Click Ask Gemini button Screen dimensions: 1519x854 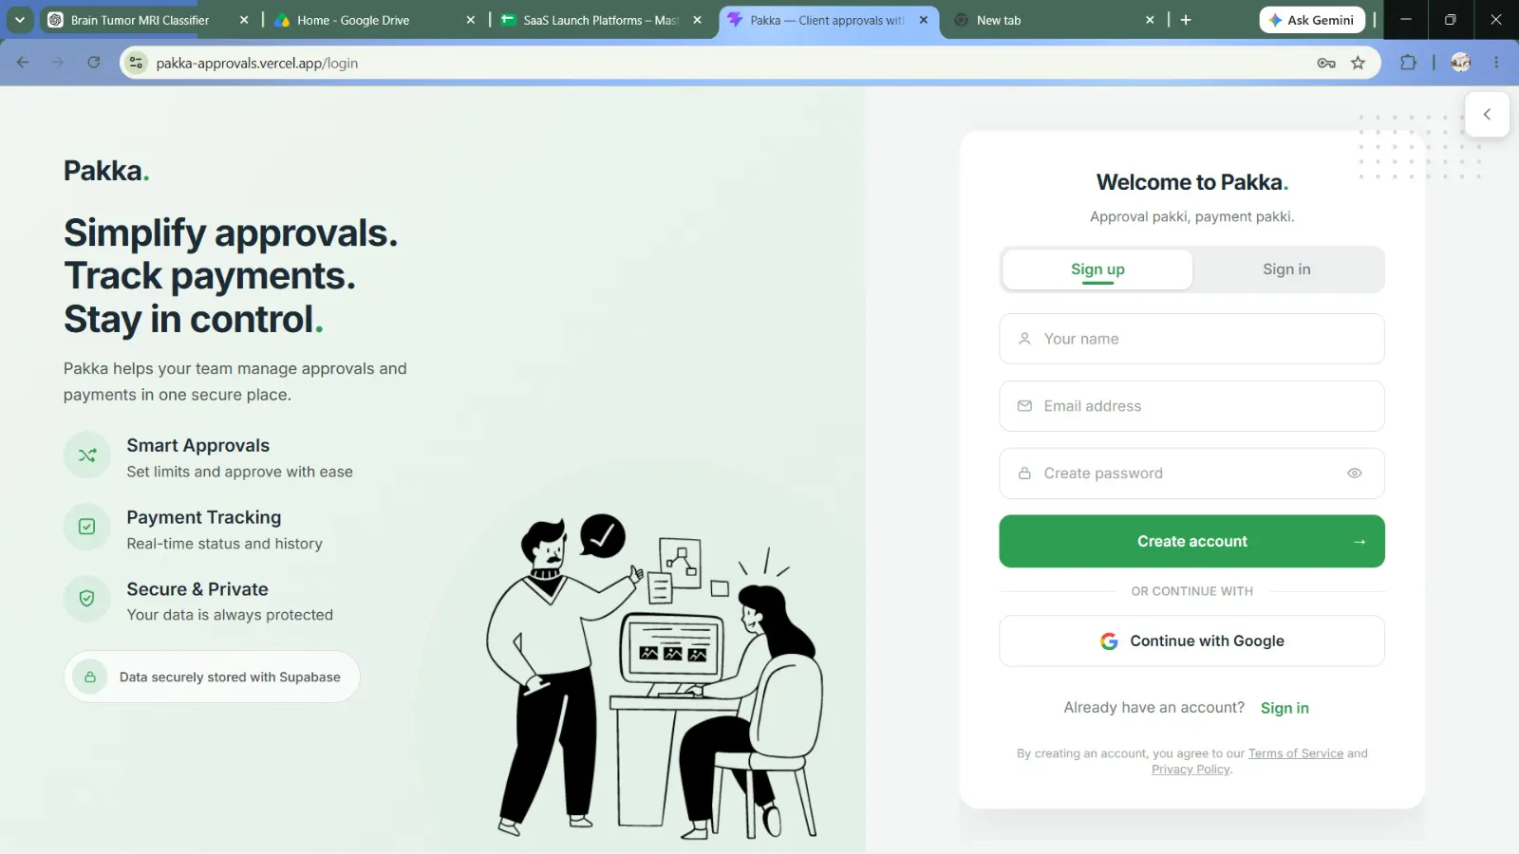coord(1312,20)
